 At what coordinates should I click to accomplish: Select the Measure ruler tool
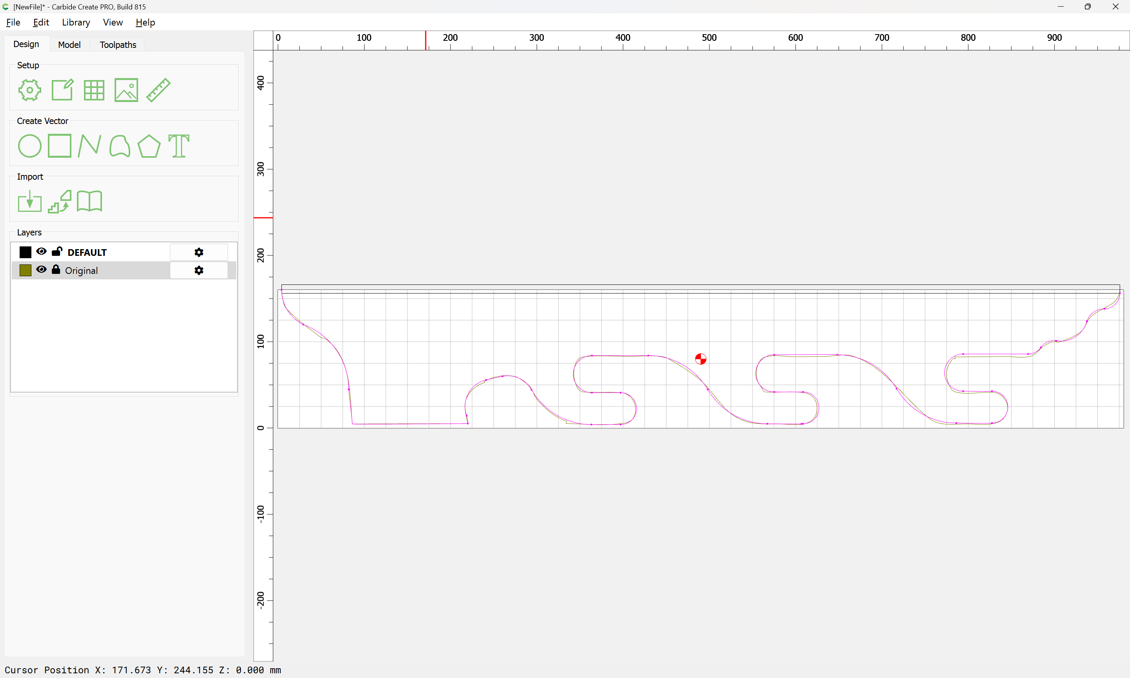(159, 90)
